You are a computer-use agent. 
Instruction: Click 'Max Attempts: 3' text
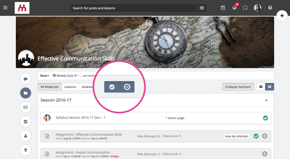(148, 136)
